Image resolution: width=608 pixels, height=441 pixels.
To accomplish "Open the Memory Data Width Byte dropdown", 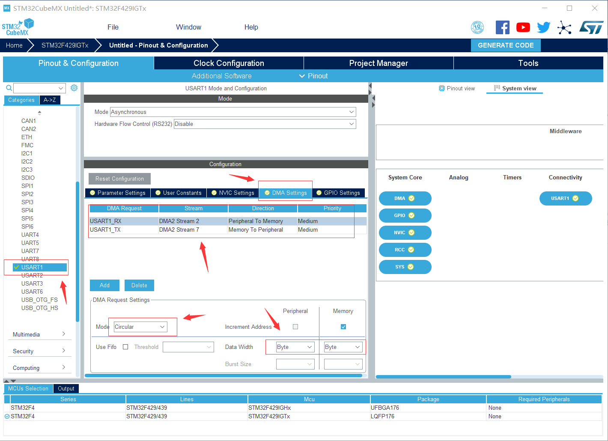I will tap(343, 347).
